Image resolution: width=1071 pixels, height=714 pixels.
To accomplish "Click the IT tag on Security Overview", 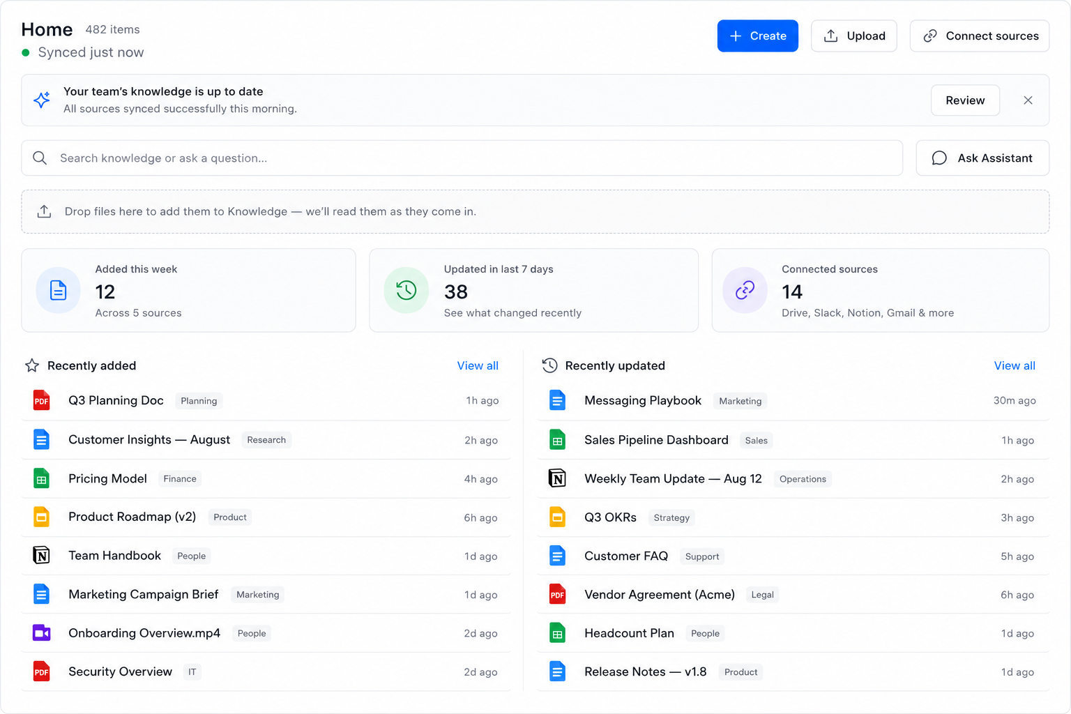I will point(192,672).
